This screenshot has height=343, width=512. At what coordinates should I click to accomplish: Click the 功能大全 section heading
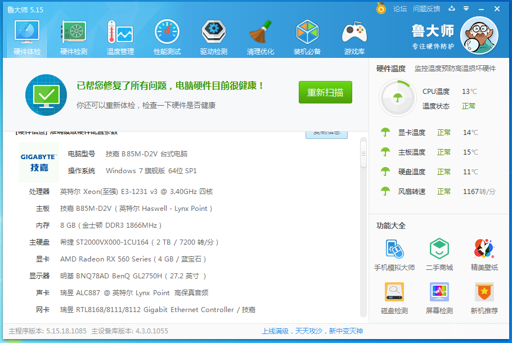(x=391, y=226)
